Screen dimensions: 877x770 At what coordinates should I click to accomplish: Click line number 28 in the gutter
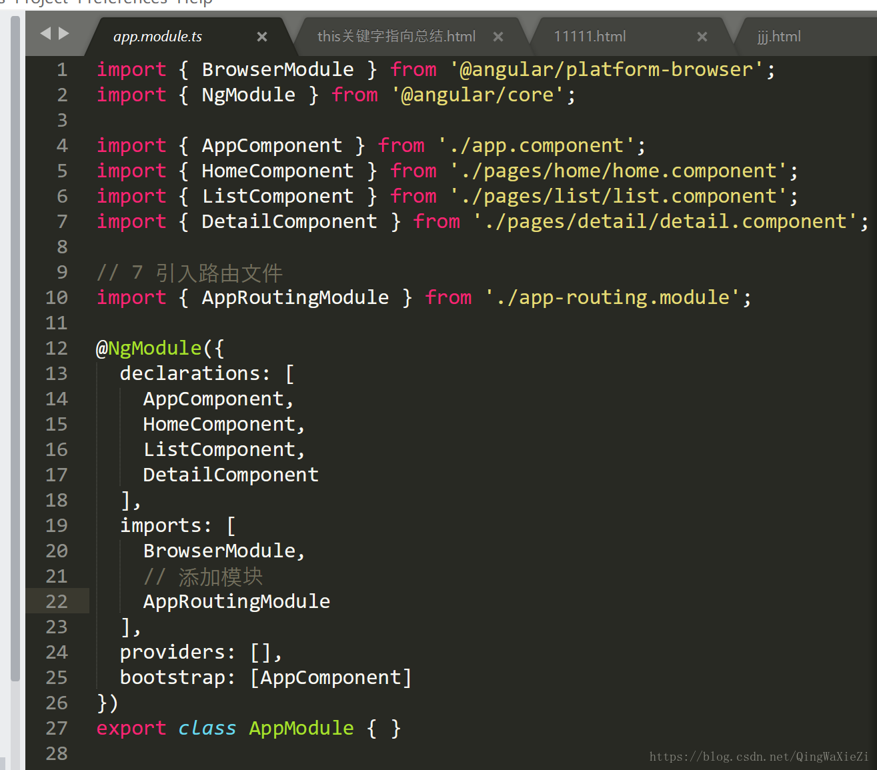[57, 753]
